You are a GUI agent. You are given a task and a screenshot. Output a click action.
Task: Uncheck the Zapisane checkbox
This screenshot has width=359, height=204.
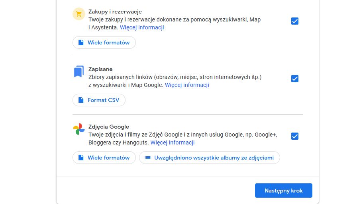pos(295,79)
